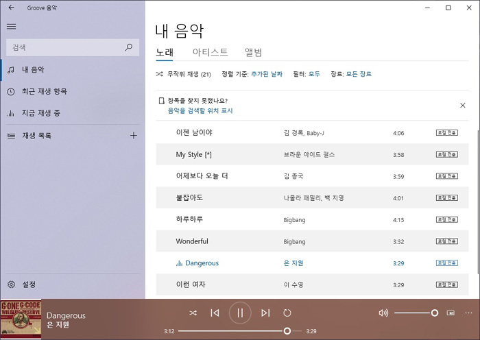480x340 pixels.
Task: Open artist 나몰라 패밀리, 백 지영
Action: pos(314,198)
